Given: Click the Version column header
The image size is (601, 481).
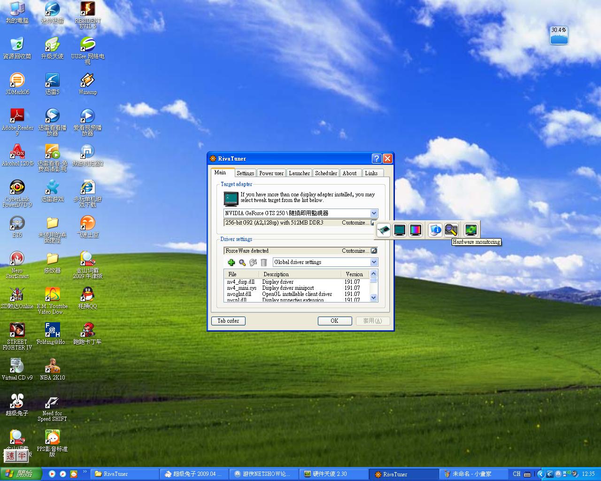Looking at the screenshot, I should 354,274.
